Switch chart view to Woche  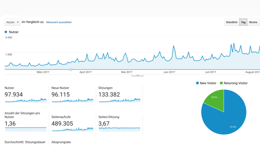coord(253,22)
